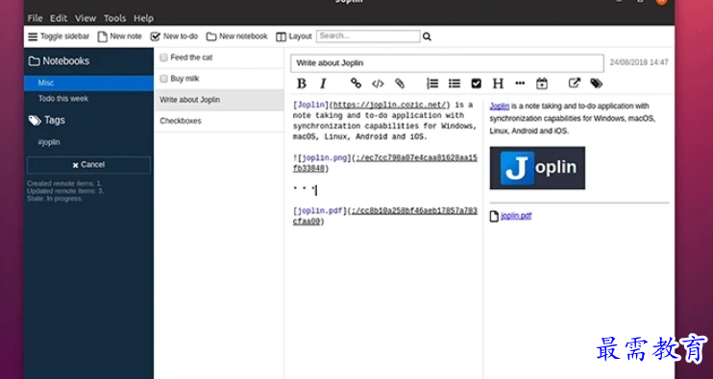Open the Help menu
This screenshot has width=713, height=379.
coord(144,18)
